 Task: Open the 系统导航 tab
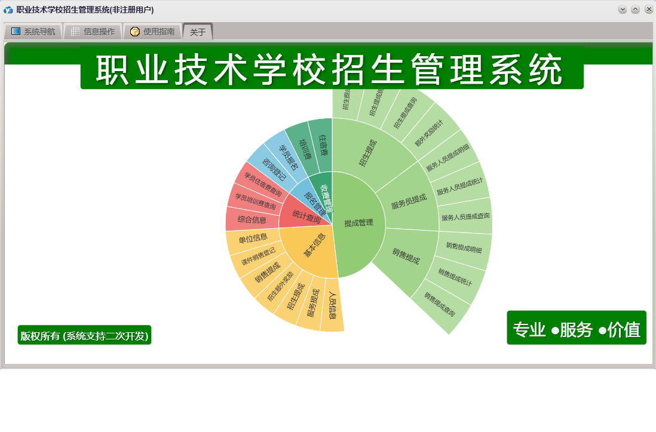[x=33, y=32]
